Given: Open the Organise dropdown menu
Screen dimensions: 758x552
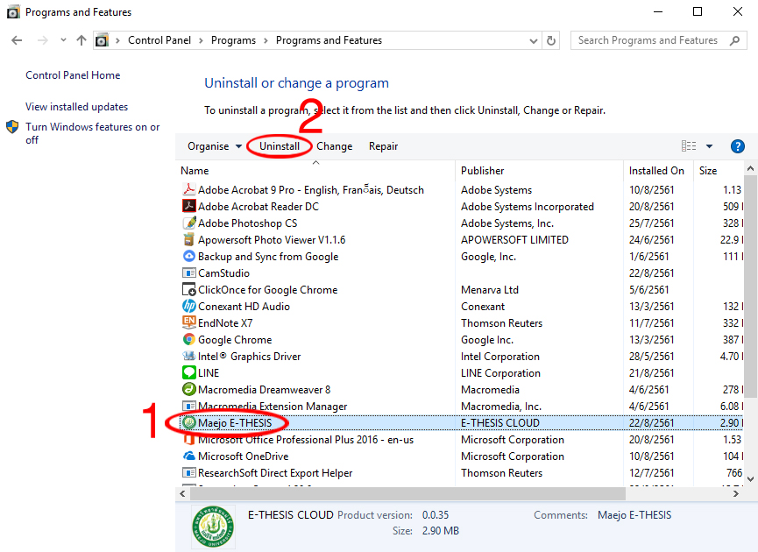Looking at the screenshot, I should (x=215, y=146).
